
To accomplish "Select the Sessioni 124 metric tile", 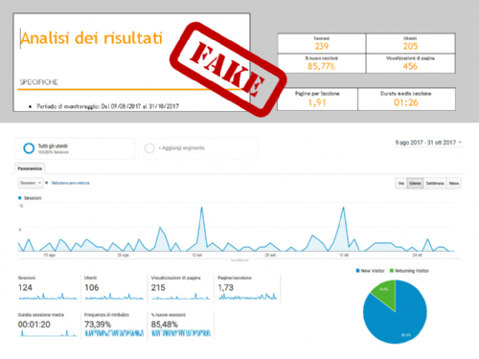I will 48,288.
